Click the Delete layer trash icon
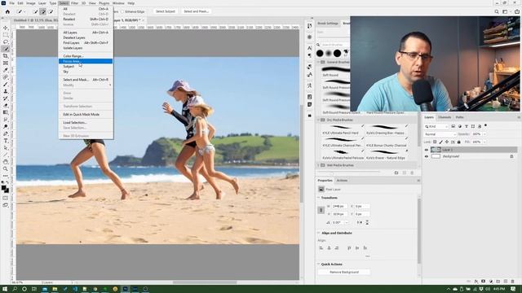This screenshot has height=293, width=522. tap(512, 282)
